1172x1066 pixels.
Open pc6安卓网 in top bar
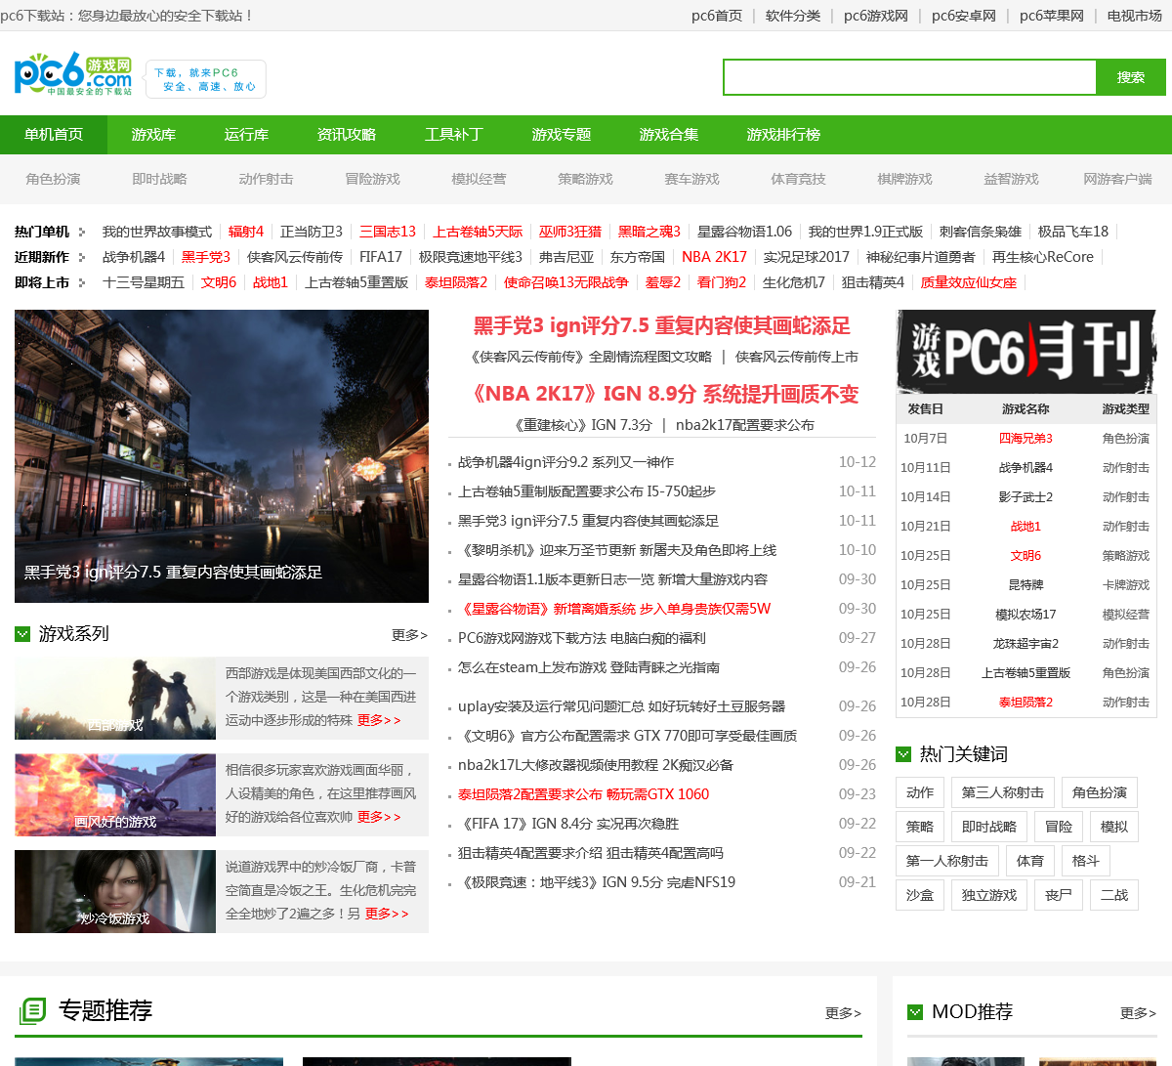[x=964, y=16]
